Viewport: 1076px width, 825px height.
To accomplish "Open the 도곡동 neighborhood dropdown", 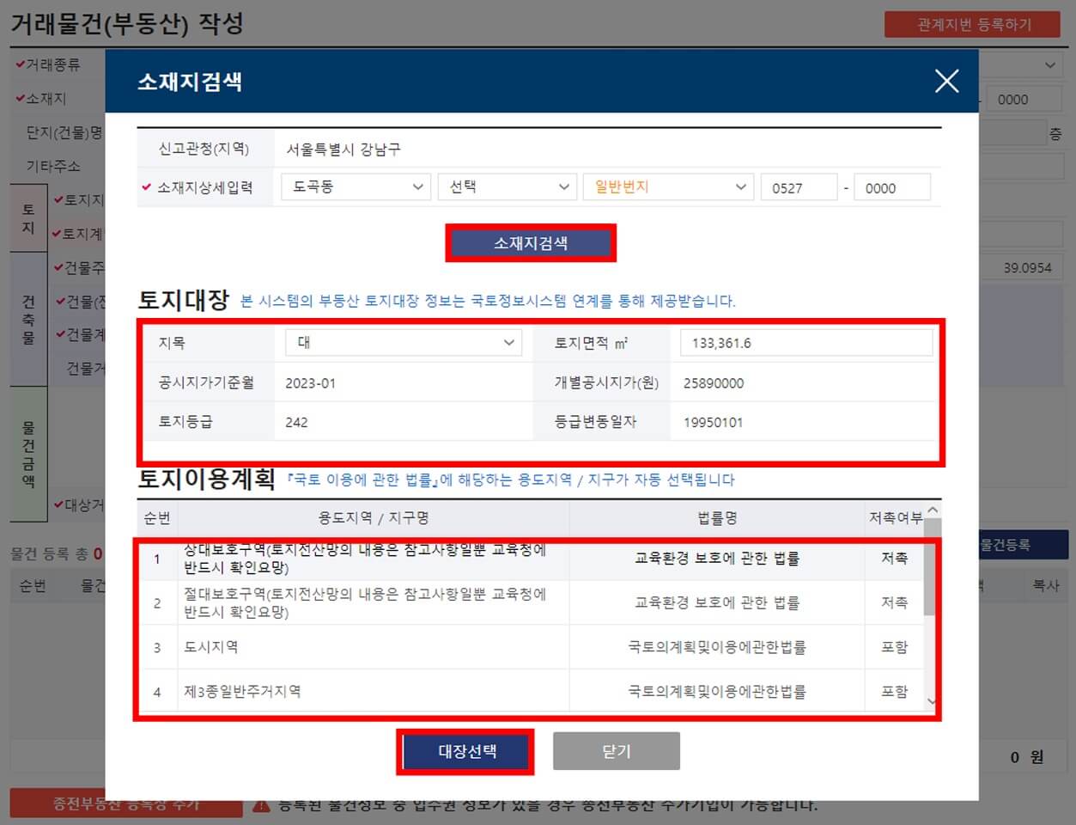I will pos(356,186).
